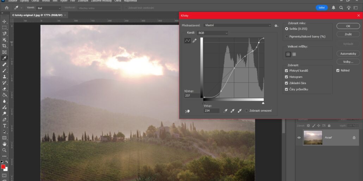Viewport: 363px width, 181px height.
Task: Select the Clone Stamp tool
Action: (x=4, y=77)
